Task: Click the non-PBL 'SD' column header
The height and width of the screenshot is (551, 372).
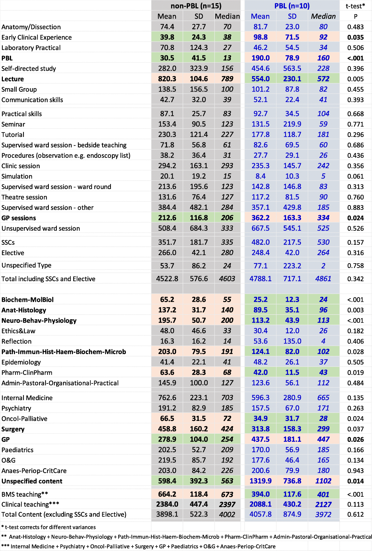Action: click(x=199, y=16)
